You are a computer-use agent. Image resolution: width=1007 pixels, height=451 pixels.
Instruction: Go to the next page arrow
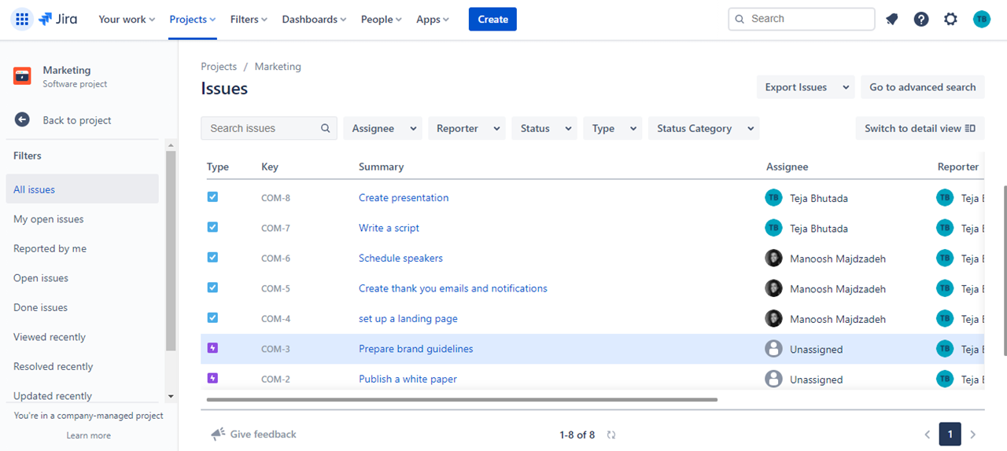[973, 434]
